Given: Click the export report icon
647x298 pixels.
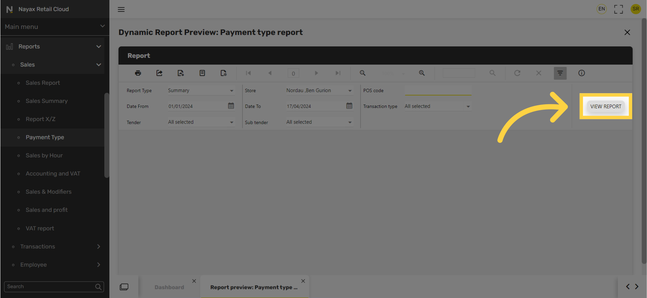Looking at the screenshot, I should [x=159, y=73].
